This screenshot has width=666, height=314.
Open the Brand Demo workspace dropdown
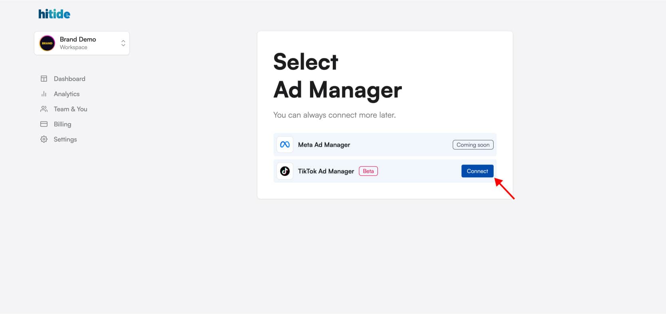pyautogui.click(x=82, y=43)
